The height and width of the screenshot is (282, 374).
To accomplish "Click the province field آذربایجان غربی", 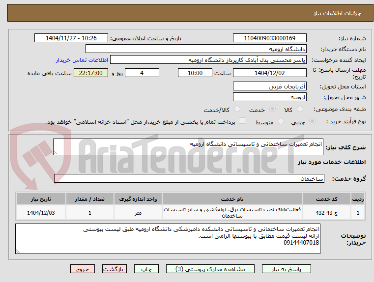I will (269, 86).
